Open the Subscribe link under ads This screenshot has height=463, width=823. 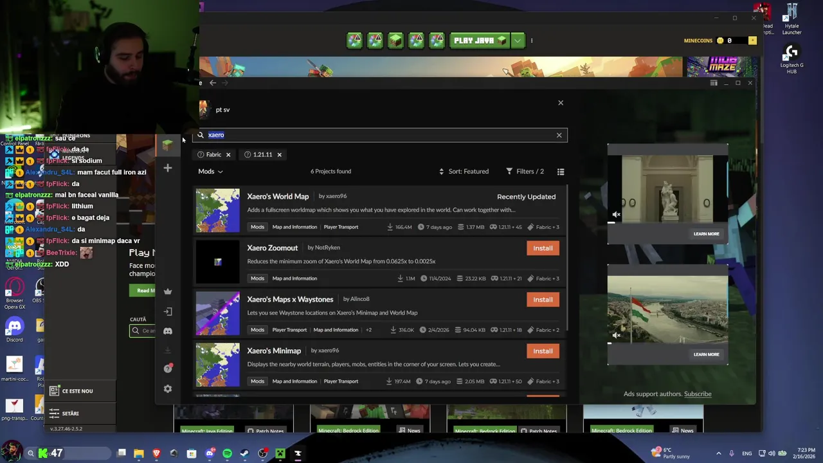pyautogui.click(x=698, y=394)
